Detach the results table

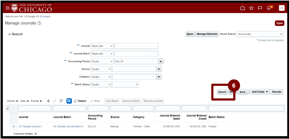click(x=80, y=101)
